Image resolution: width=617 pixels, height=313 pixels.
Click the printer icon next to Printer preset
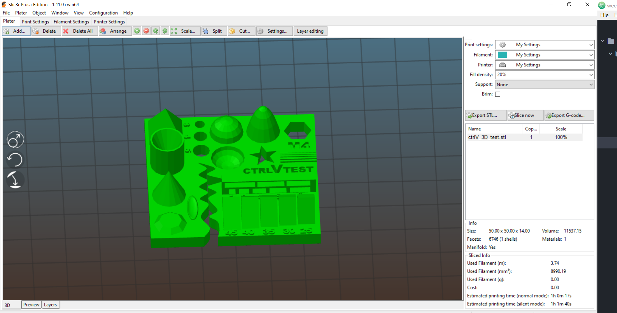point(502,65)
